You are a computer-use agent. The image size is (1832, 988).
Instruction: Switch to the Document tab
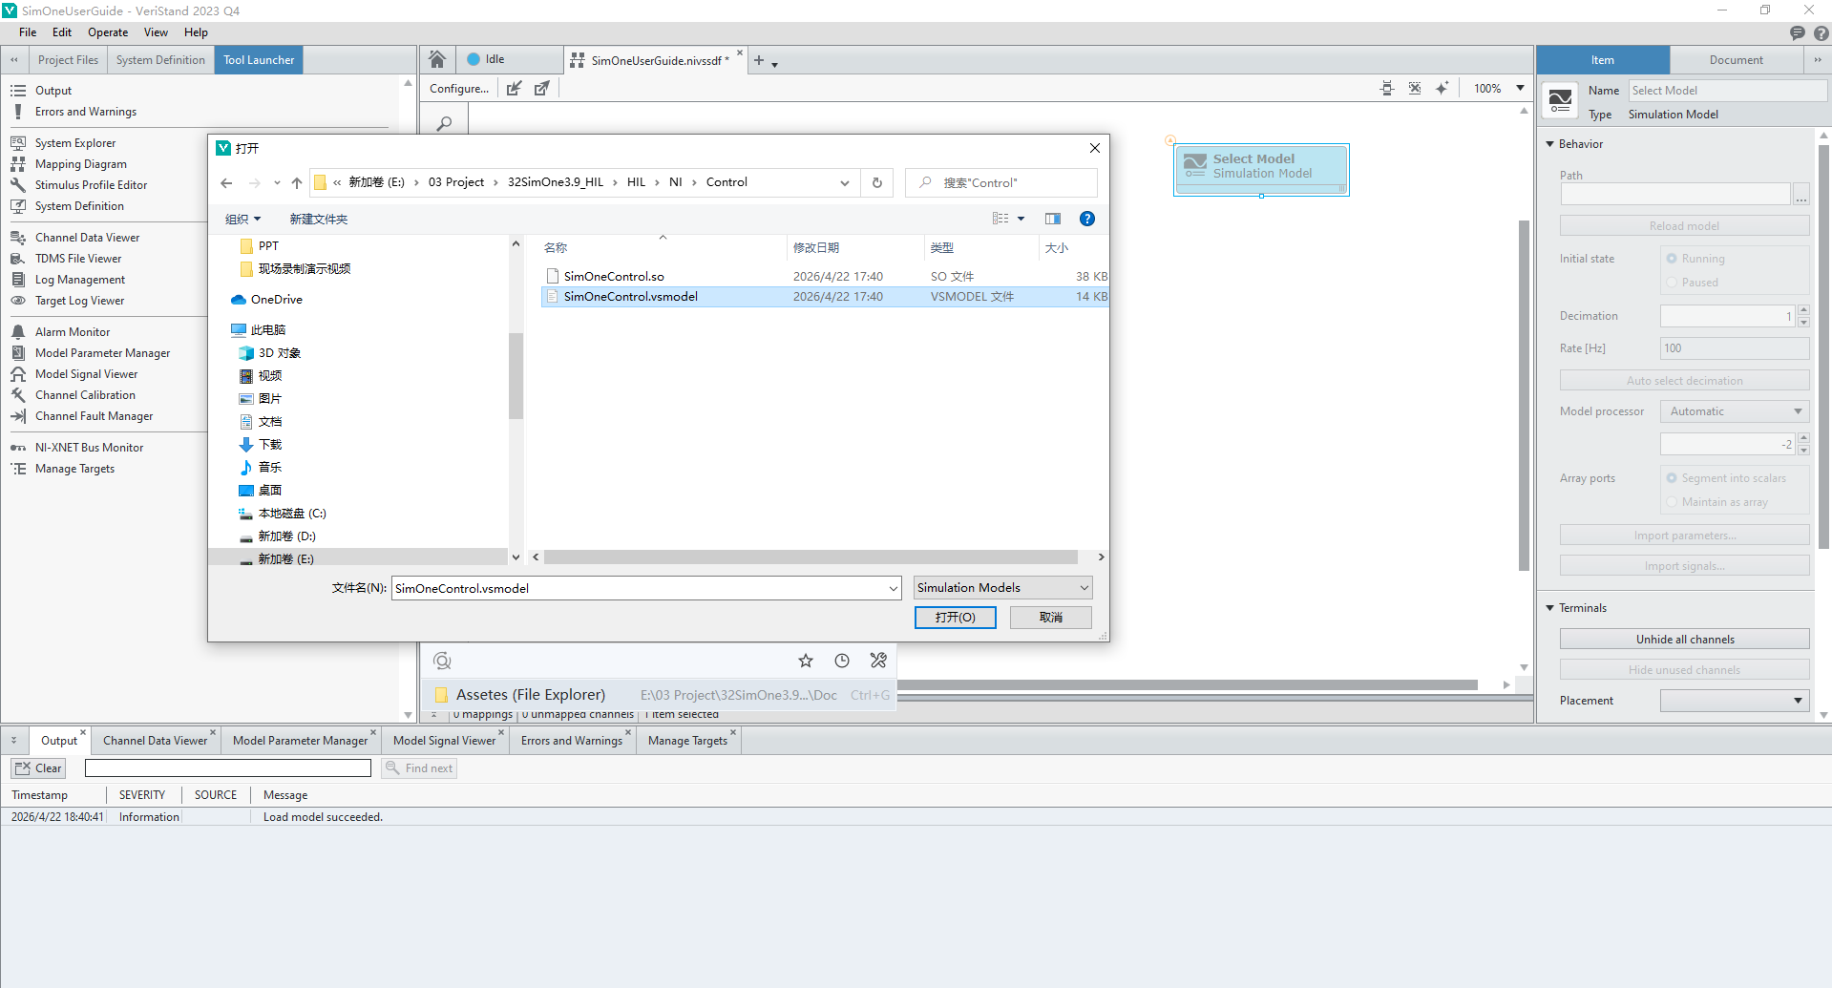(1736, 60)
